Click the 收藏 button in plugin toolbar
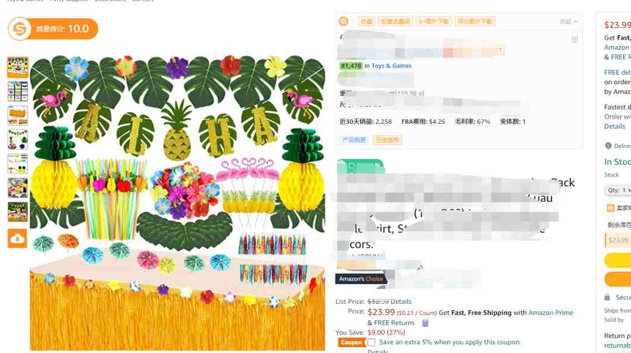Viewport: 631px width, 353px height. click(366, 22)
